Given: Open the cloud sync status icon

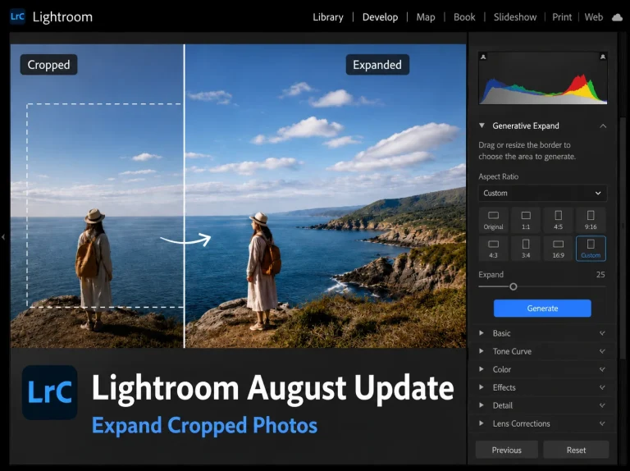Looking at the screenshot, I should [x=617, y=17].
